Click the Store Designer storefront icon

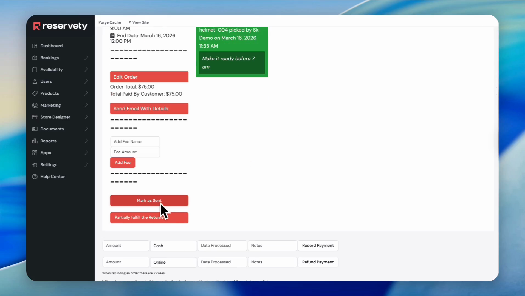(35, 117)
